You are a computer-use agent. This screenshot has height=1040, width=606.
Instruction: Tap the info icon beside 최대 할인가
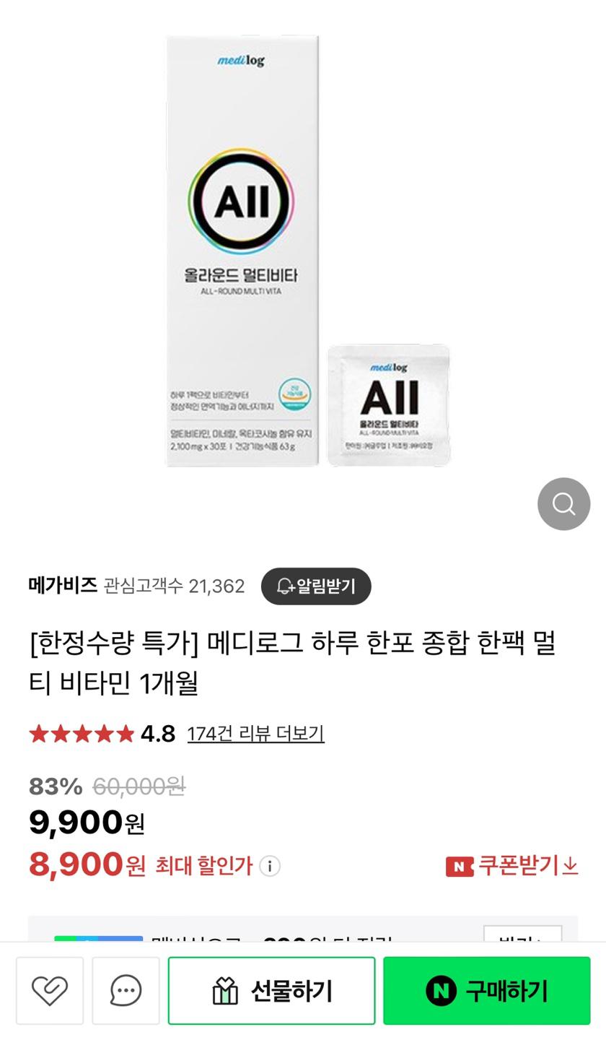(x=270, y=865)
